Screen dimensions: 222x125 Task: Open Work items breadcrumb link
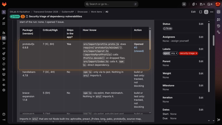[96, 12]
